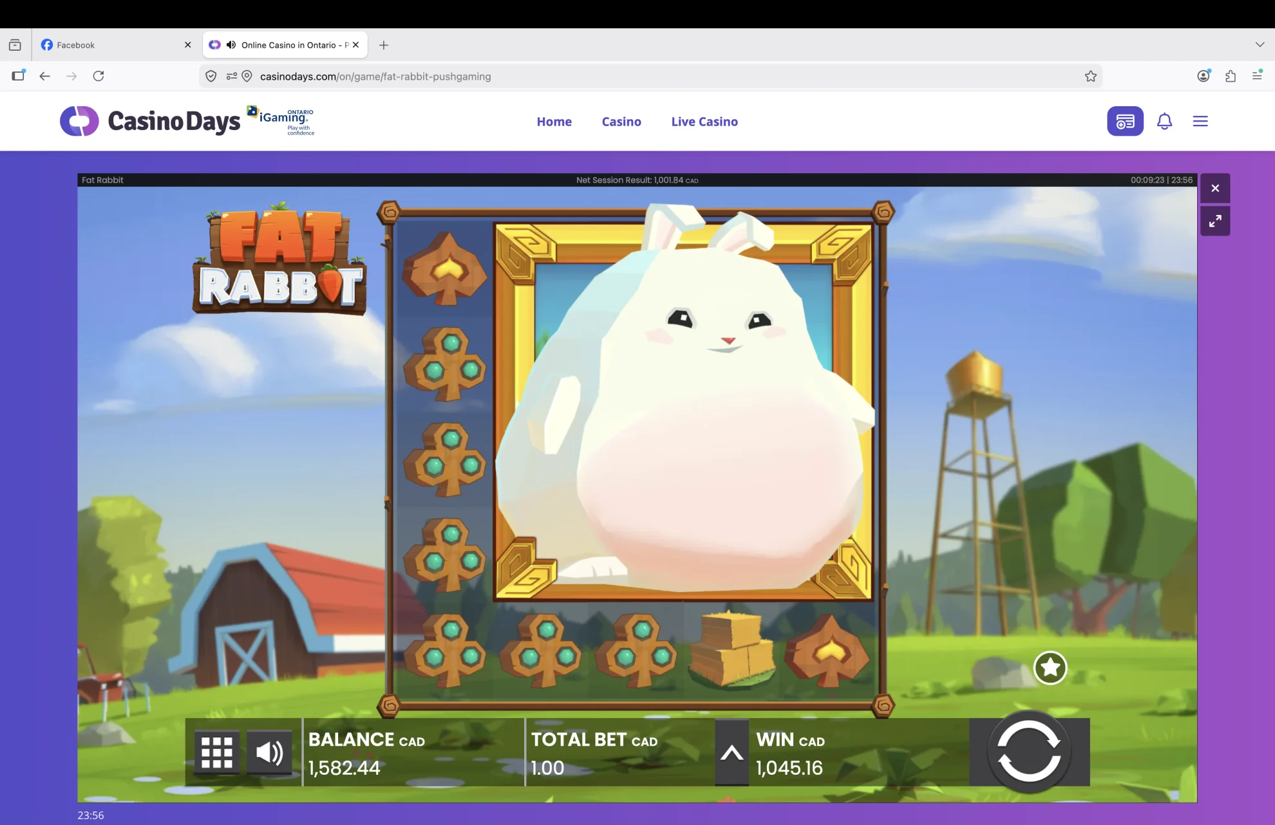
Task: Click the 23:56 clock below the game
Action: click(x=91, y=815)
